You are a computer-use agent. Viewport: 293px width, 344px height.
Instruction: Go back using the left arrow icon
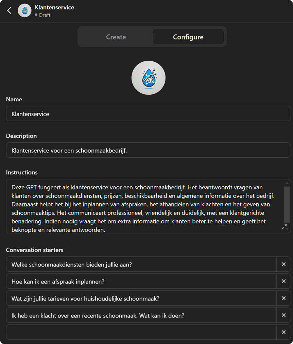click(9, 11)
